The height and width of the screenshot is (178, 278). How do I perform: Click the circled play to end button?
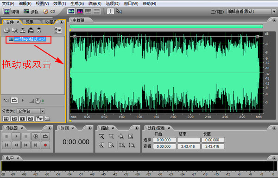click(x=36, y=136)
